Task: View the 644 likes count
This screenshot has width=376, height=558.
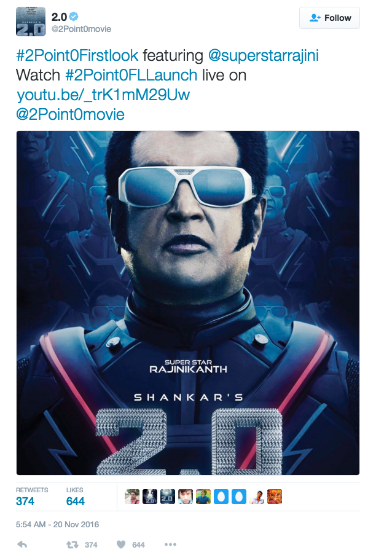Action: click(76, 501)
